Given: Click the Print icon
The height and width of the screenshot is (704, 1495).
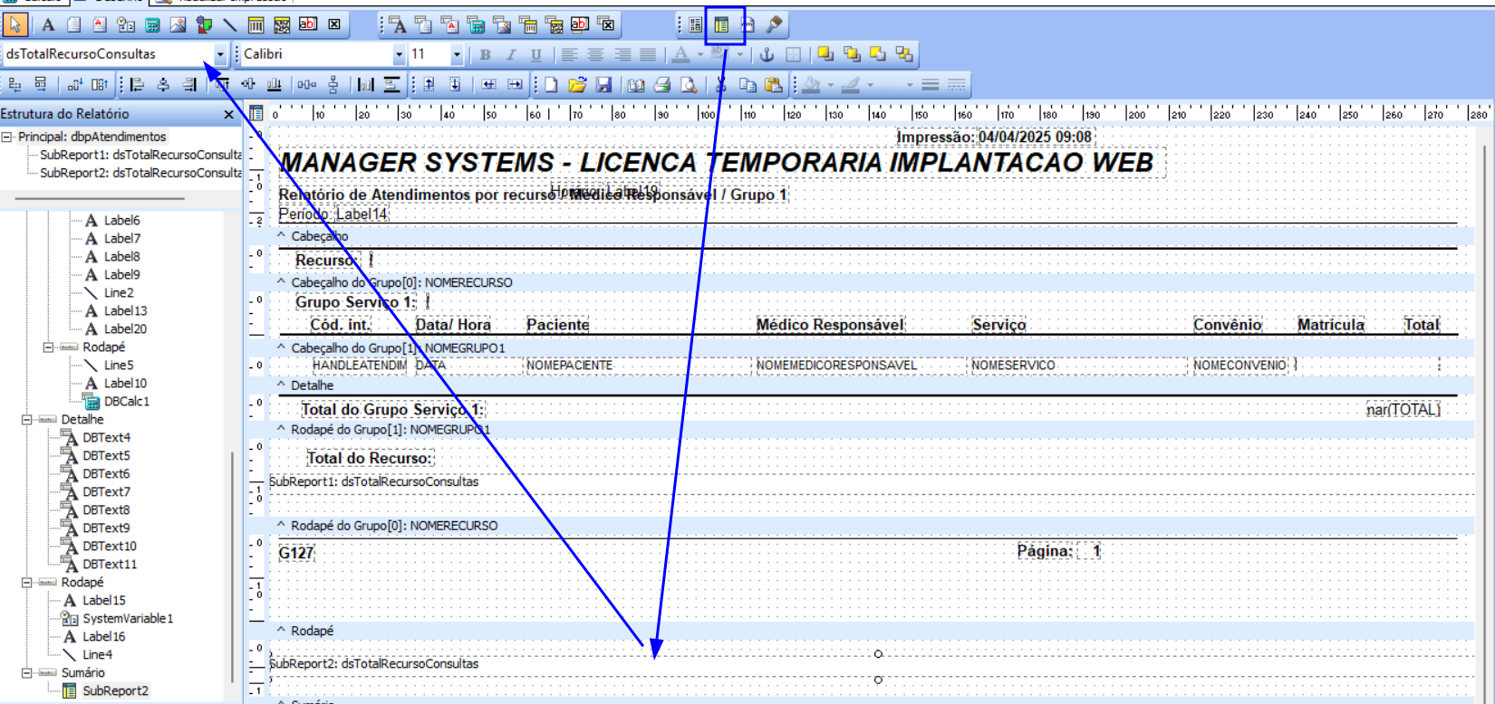Looking at the screenshot, I should point(662,85).
